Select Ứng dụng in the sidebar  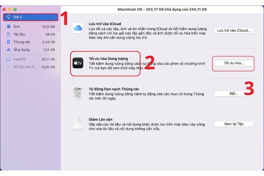tap(22, 50)
